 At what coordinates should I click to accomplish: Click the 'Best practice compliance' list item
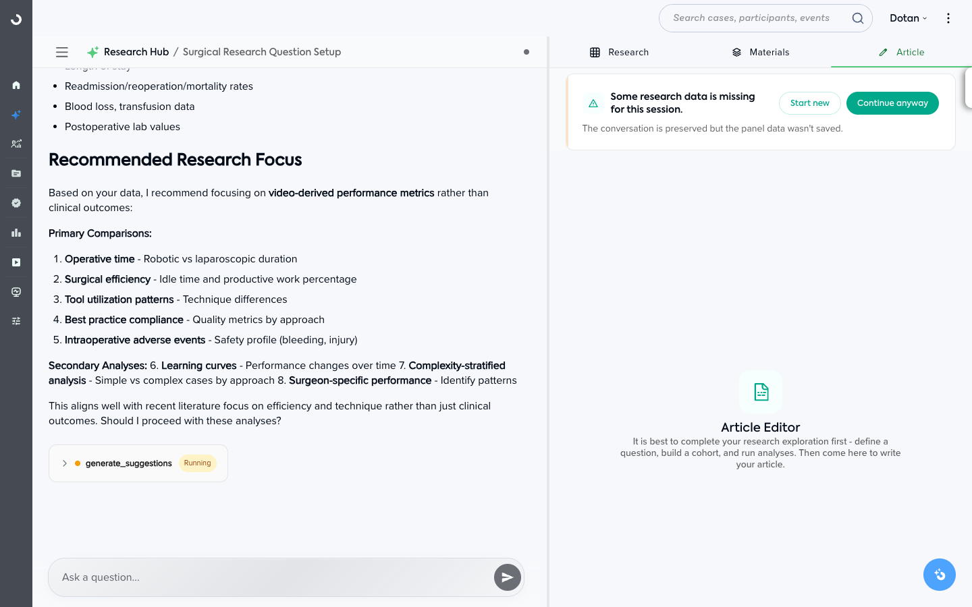tap(194, 320)
